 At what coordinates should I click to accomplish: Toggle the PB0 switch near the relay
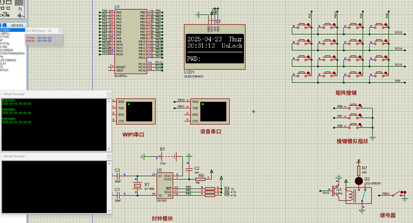click(396, 194)
